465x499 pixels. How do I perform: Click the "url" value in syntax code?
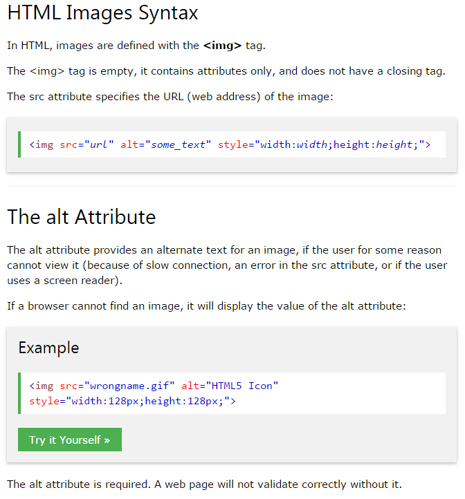coord(100,144)
